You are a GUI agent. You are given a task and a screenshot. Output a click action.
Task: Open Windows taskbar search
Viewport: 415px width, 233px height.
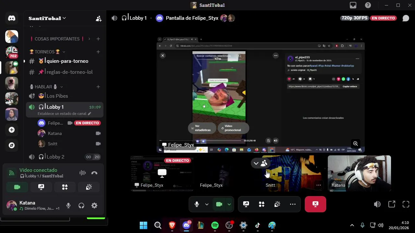(158, 225)
